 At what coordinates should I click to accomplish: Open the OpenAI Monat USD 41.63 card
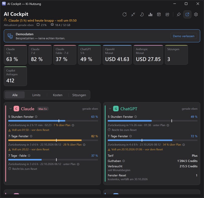[x=117, y=55]
